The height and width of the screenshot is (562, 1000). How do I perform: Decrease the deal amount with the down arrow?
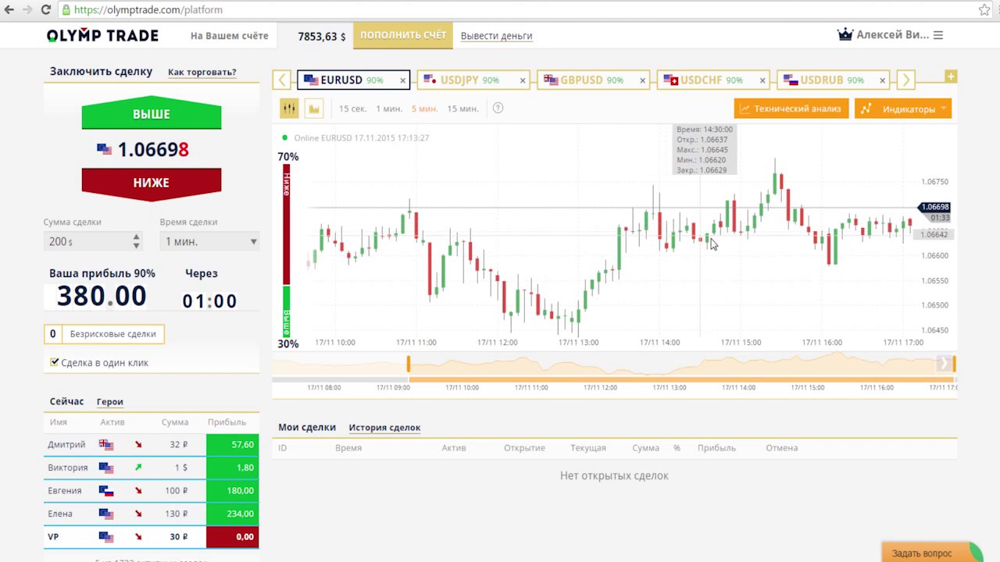[x=137, y=246]
